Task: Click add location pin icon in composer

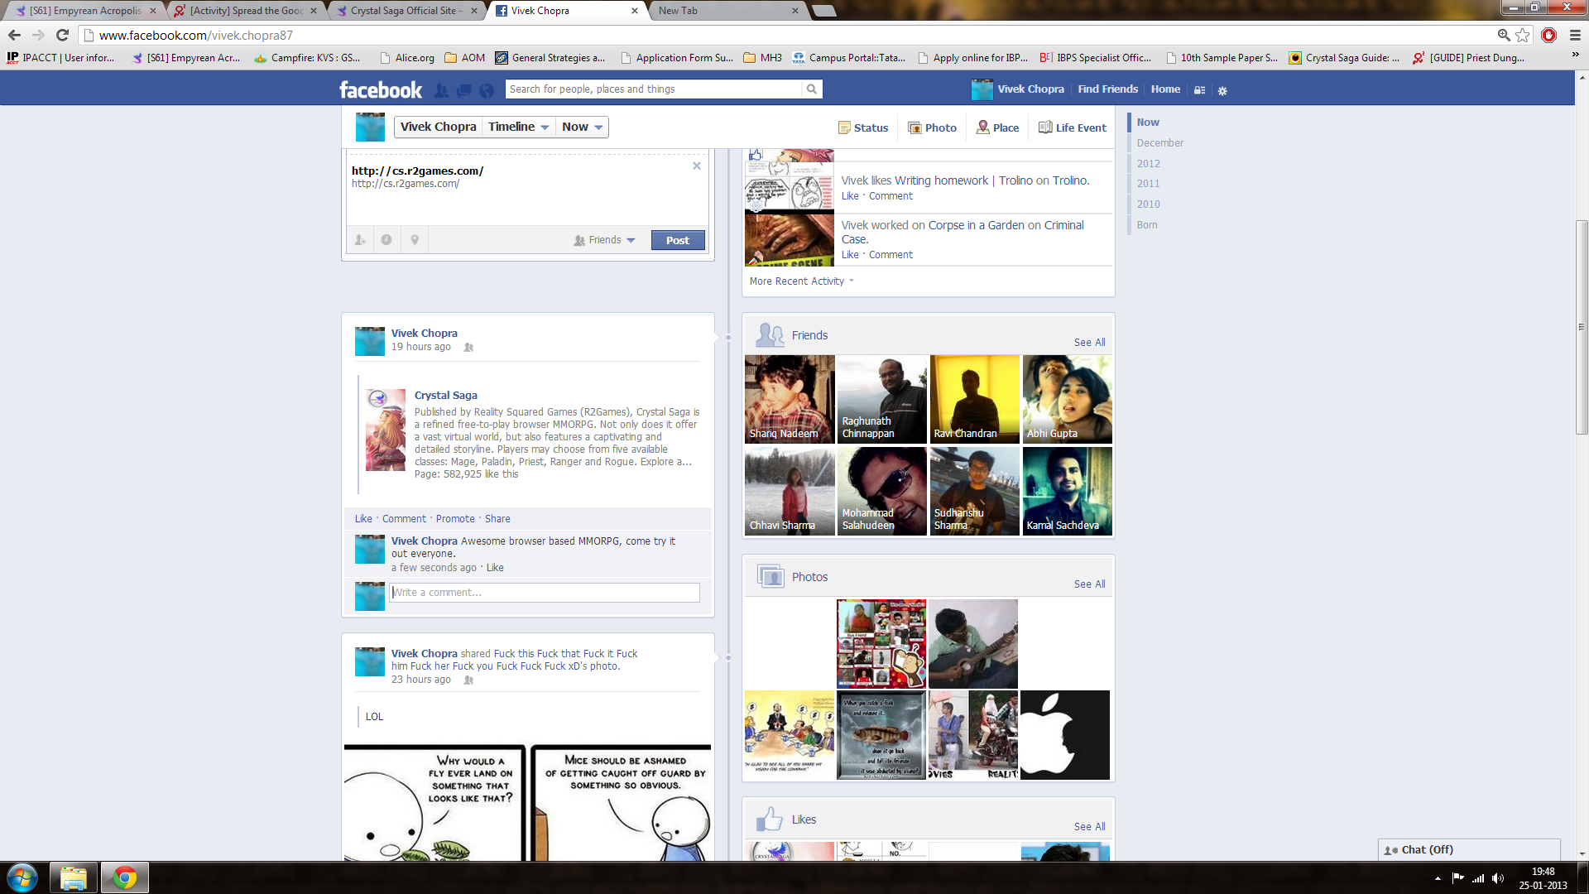Action: pyautogui.click(x=415, y=240)
